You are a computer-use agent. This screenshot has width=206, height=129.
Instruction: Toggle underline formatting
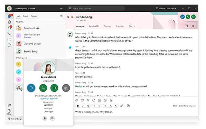click(88, 106)
